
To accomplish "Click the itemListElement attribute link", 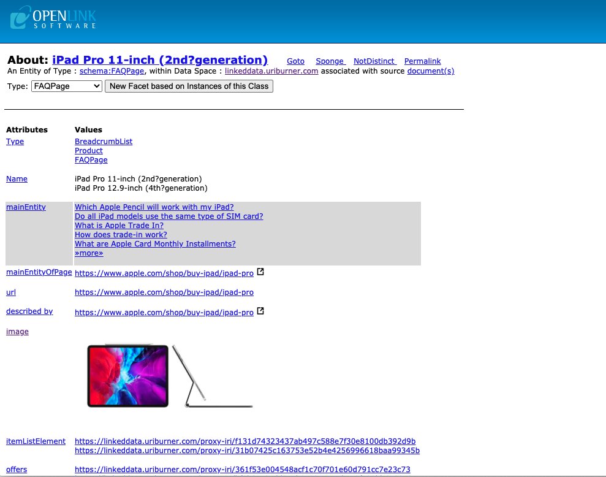I will (36, 441).
